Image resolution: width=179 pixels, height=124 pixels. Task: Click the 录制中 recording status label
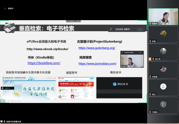11,9
